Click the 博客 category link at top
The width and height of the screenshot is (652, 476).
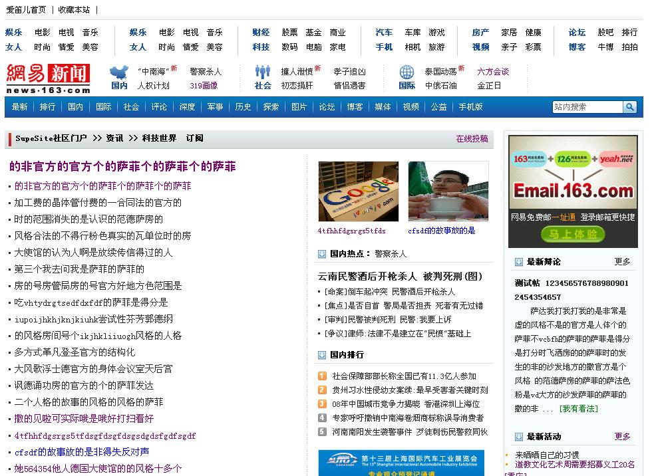[x=577, y=47]
